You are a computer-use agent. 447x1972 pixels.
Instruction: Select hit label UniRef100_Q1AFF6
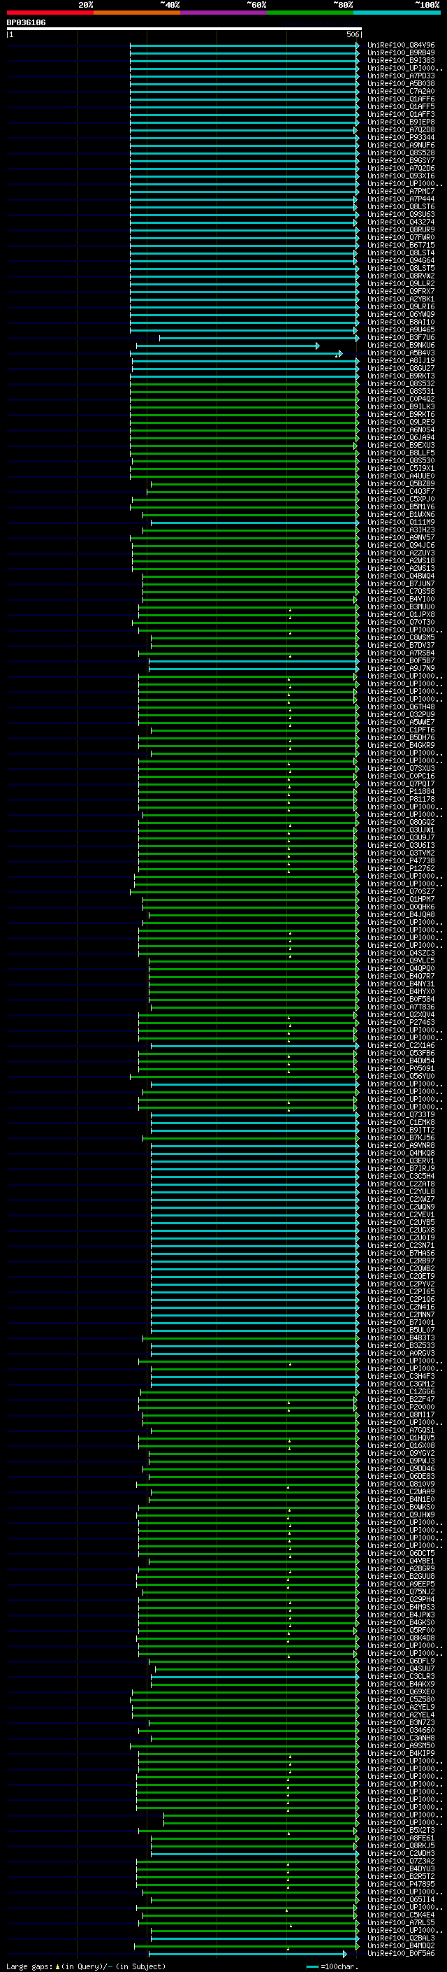(x=400, y=99)
